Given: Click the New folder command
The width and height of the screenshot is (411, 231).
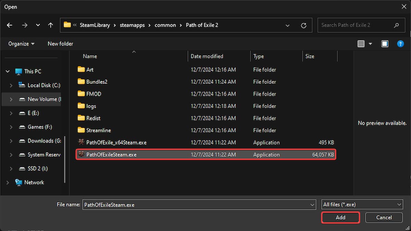Looking at the screenshot, I should [60, 44].
